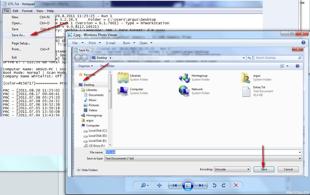Choose Exit from the File menu
Viewport: 310px width, 195px height.
pyautogui.click(x=29, y=57)
